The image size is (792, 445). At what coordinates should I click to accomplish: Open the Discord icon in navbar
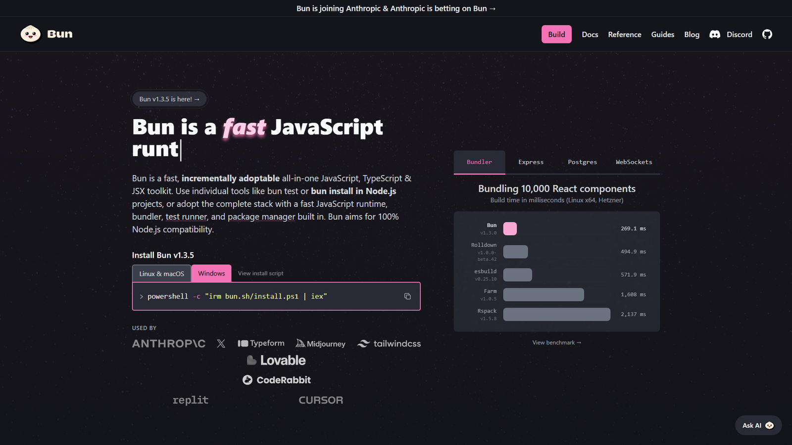[x=715, y=34]
